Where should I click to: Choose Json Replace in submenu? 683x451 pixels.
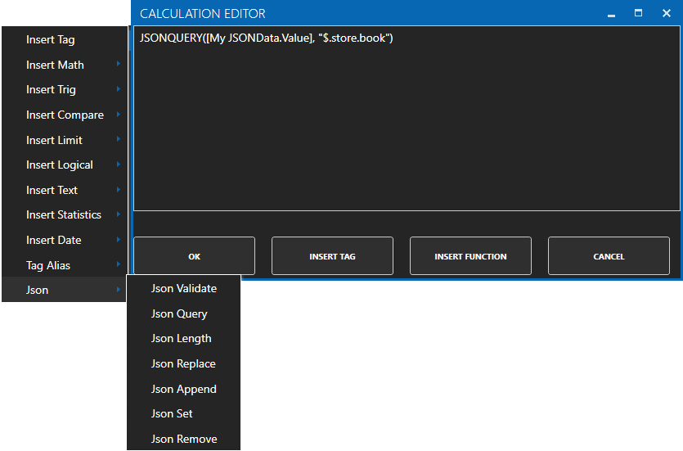[x=183, y=363]
